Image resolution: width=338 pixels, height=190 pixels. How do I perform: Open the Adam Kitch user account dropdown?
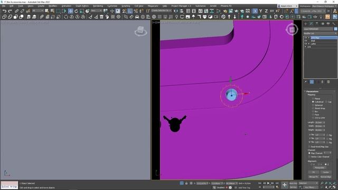(287, 6)
